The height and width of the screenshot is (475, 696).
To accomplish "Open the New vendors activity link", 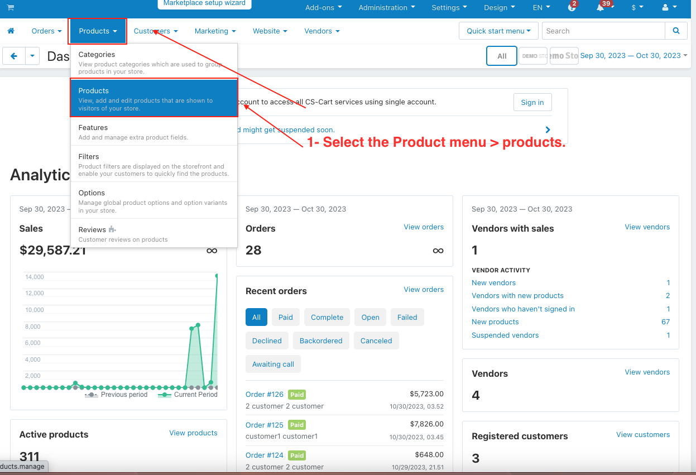I will tap(493, 283).
